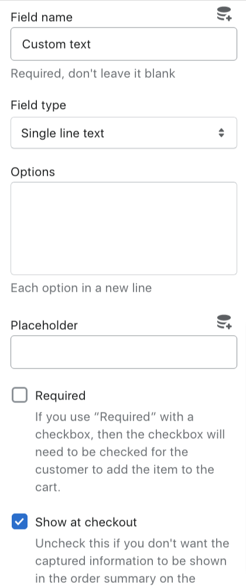Viewport: 246px width, 587px height.
Task: Click the Field name label
Action: click(x=42, y=17)
